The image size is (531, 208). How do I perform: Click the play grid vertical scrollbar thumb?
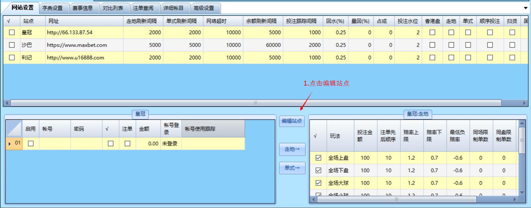(522, 140)
